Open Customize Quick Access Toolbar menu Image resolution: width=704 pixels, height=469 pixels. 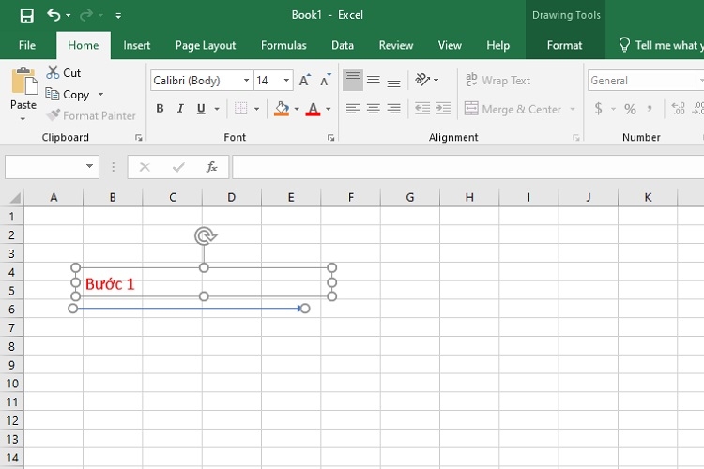(118, 16)
